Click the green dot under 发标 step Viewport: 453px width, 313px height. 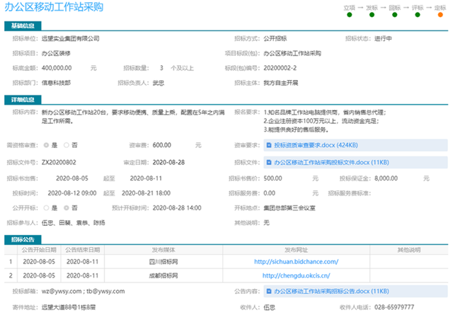[x=372, y=15]
